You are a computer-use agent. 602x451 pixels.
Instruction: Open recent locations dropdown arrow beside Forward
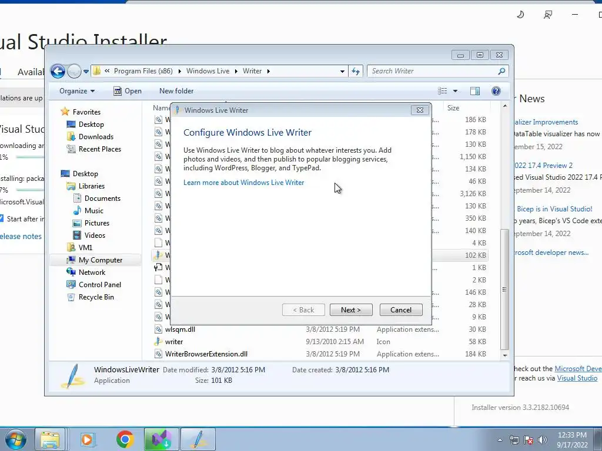click(x=86, y=71)
